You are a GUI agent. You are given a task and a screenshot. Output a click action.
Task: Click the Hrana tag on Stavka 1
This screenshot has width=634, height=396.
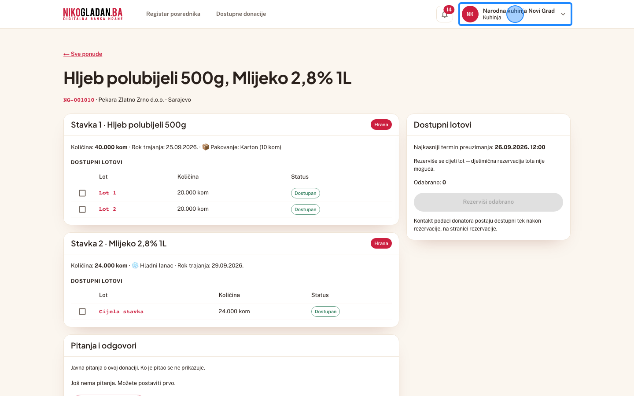click(x=381, y=125)
